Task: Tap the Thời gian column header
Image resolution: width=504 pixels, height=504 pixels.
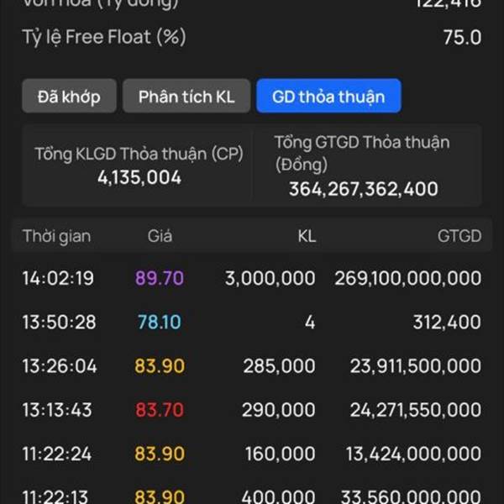Action: tap(56, 236)
